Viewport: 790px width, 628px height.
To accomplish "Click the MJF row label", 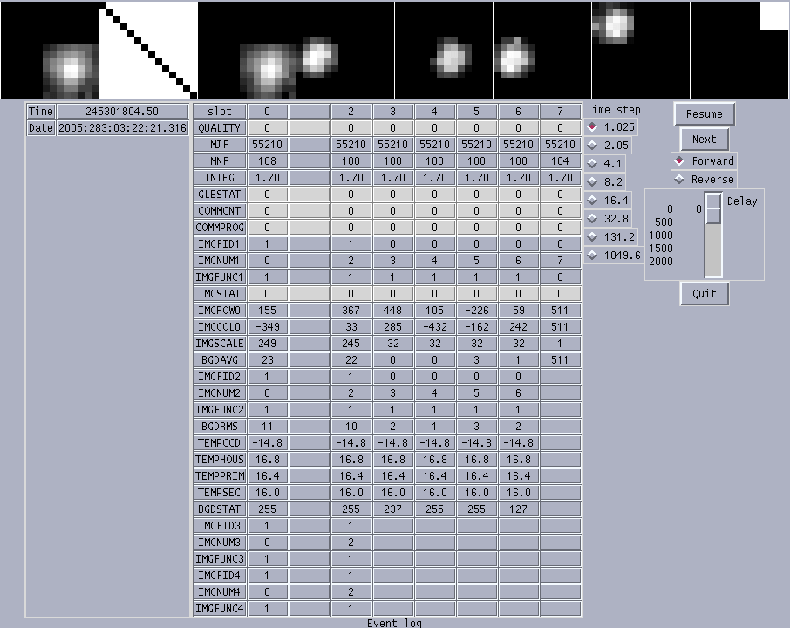I will (x=220, y=145).
